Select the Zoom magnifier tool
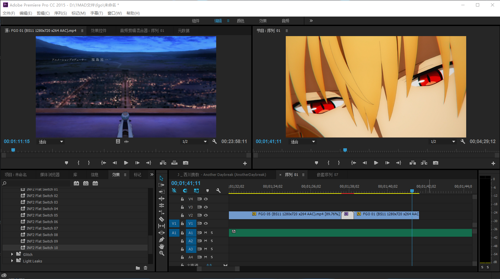Image resolution: width=500 pixels, height=279 pixels. [162, 253]
